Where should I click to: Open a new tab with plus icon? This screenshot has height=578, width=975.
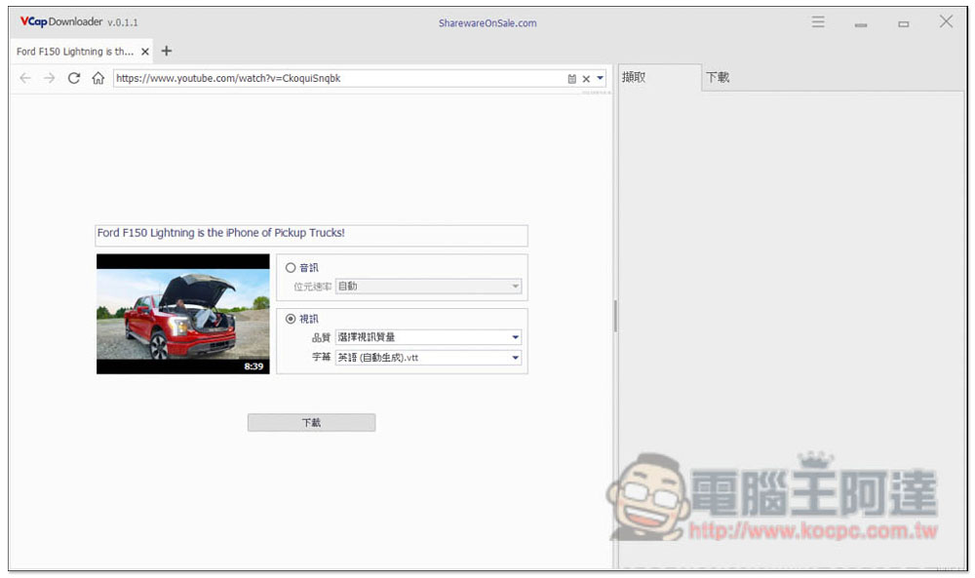coord(166,51)
